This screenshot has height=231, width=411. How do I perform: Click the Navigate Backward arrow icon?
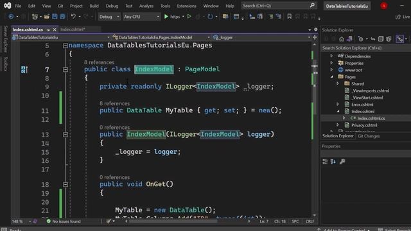pyautogui.click(x=11, y=17)
